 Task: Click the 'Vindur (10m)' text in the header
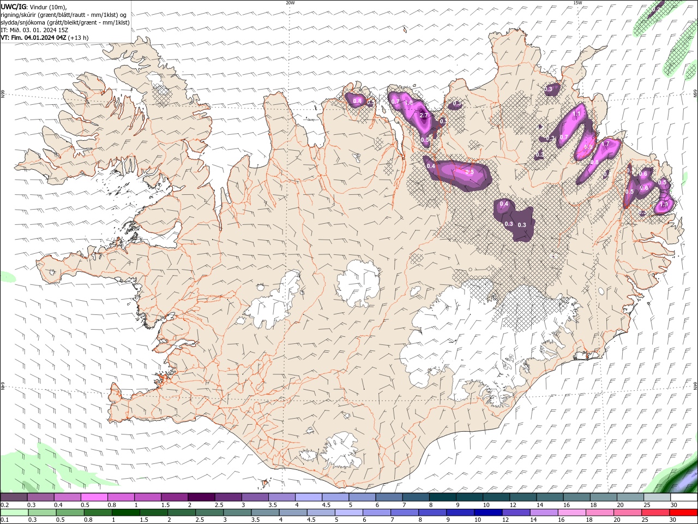tap(47, 7)
